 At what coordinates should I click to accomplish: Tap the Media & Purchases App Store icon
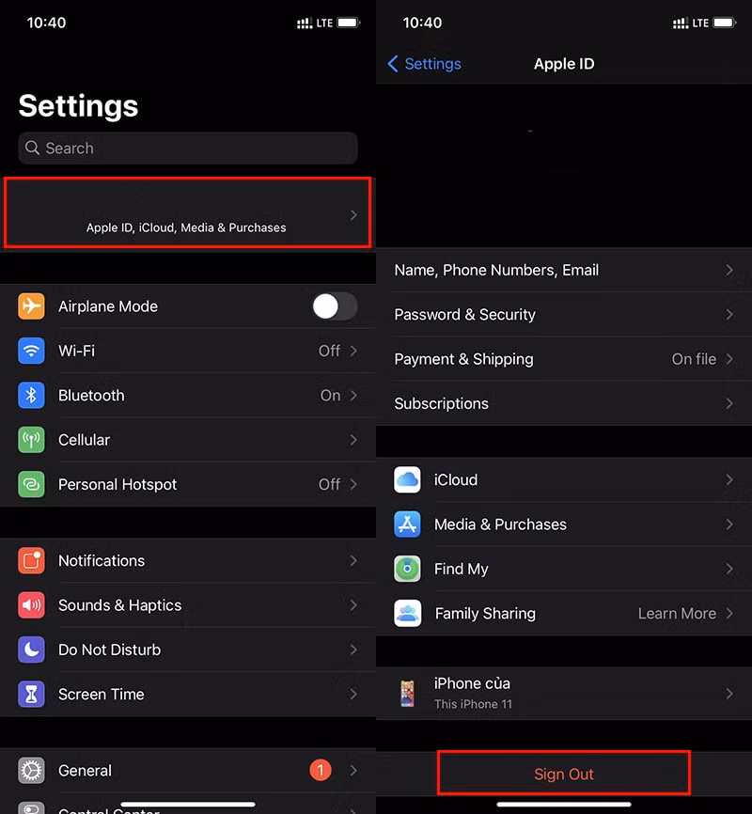(407, 524)
